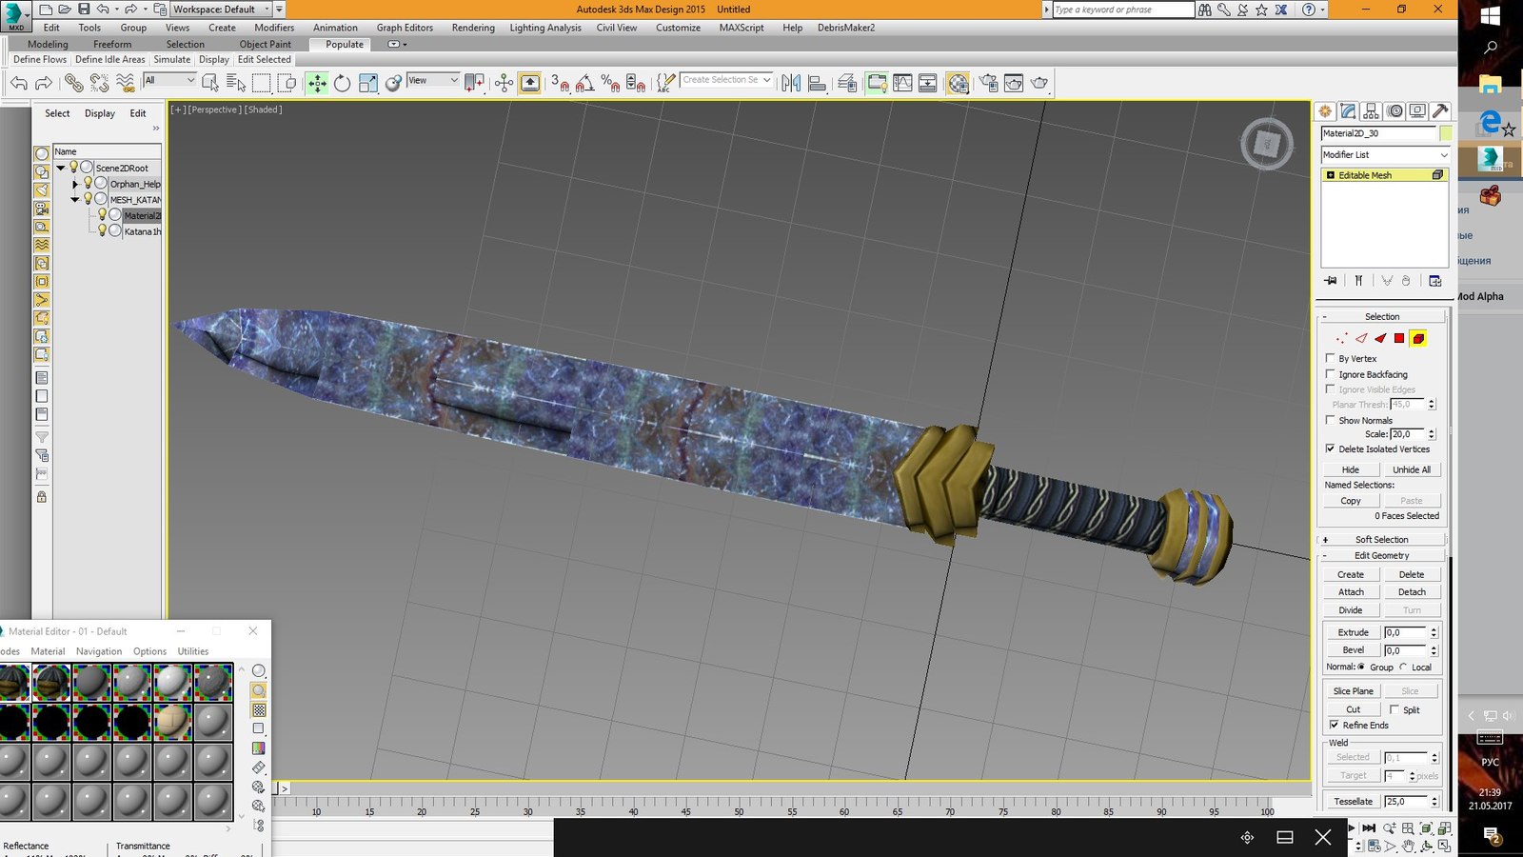Open Render Setup teapot icon
The image size is (1523, 857).
pyautogui.click(x=989, y=84)
